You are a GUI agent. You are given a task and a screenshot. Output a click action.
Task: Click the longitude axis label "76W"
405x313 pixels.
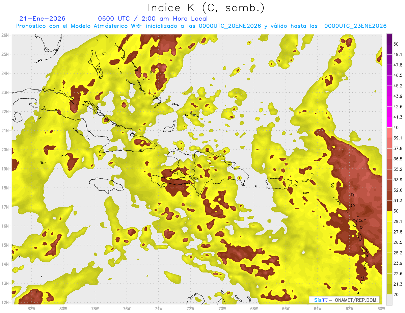point(127,308)
